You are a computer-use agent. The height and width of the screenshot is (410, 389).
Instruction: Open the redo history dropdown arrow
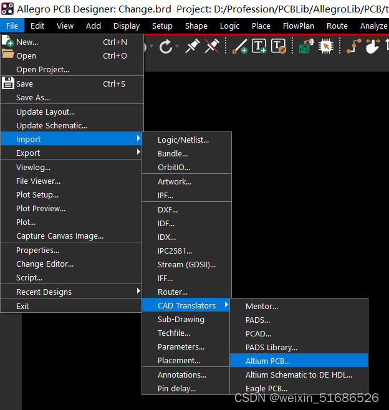pos(177,47)
